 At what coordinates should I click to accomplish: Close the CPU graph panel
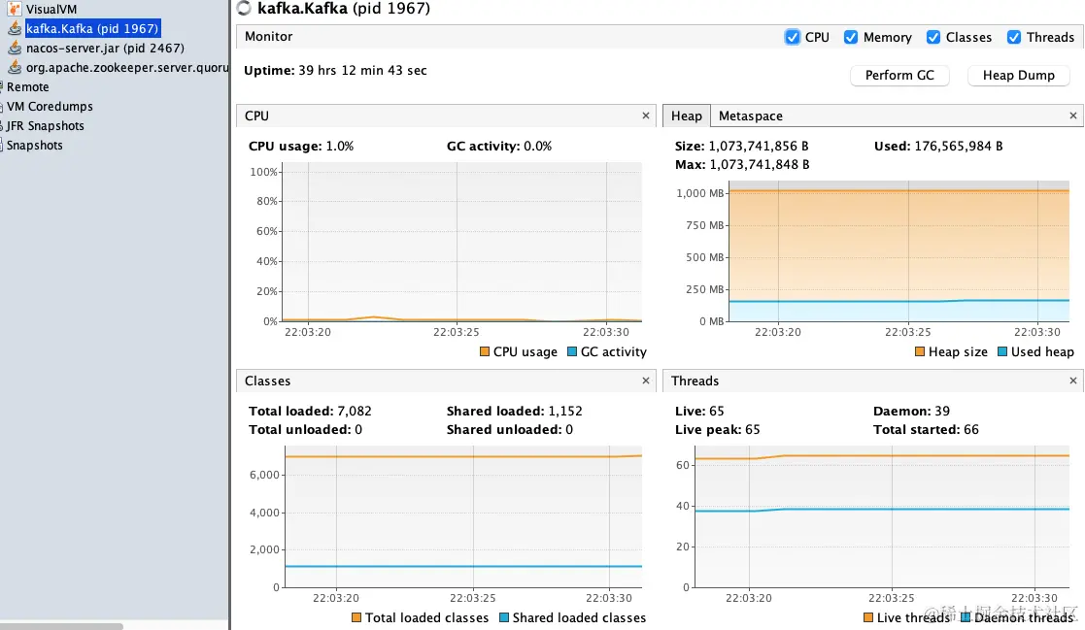point(646,116)
